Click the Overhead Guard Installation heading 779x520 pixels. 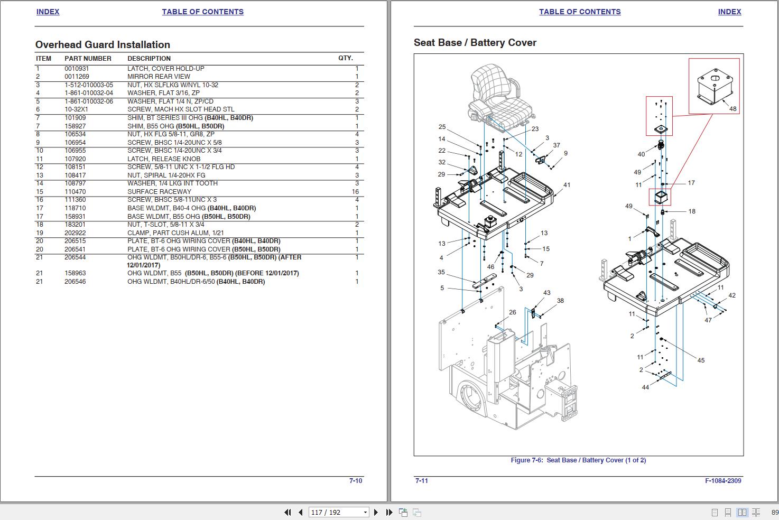tap(103, 45)
